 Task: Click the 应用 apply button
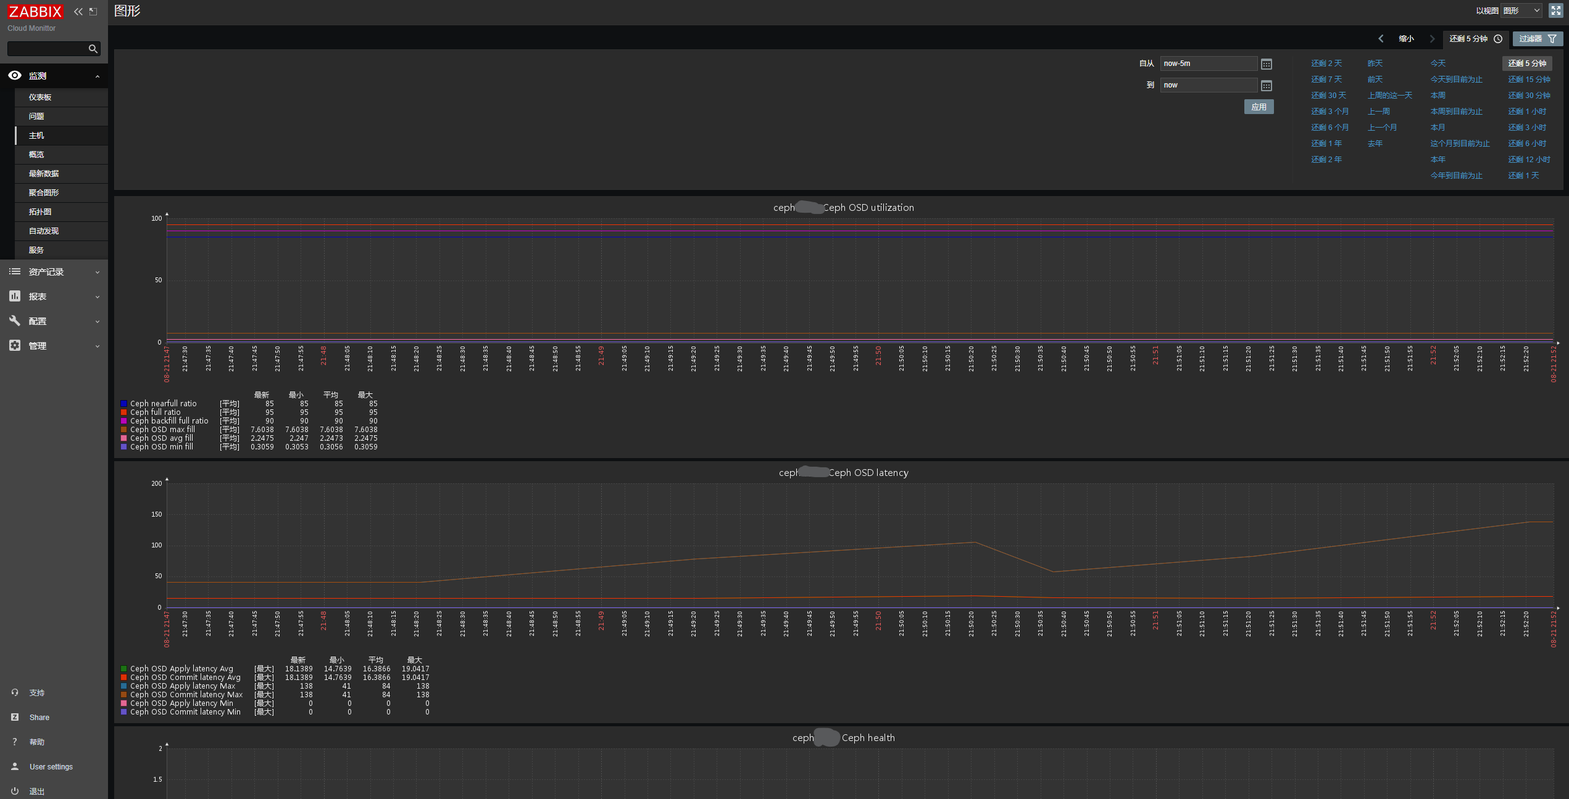click(x=1259, y=107)
